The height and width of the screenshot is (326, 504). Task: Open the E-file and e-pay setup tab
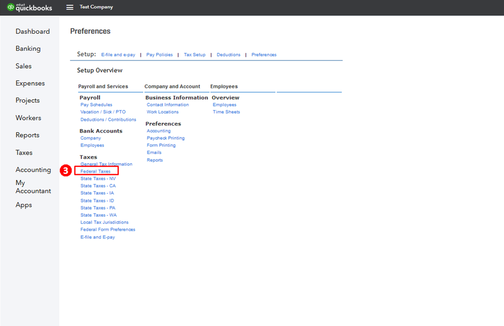tap(118, 55)
